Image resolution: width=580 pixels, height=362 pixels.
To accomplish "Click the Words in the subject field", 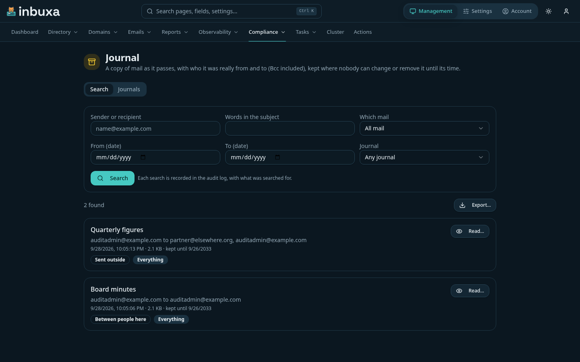I will point(290,128).
